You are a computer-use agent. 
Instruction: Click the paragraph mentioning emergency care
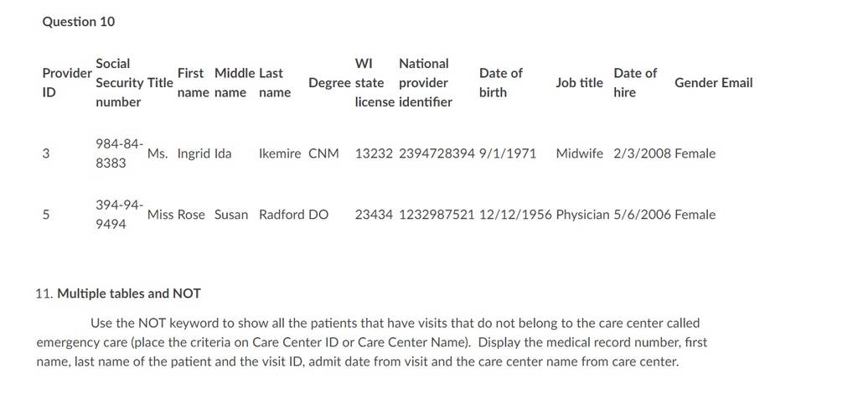point(371,342)
